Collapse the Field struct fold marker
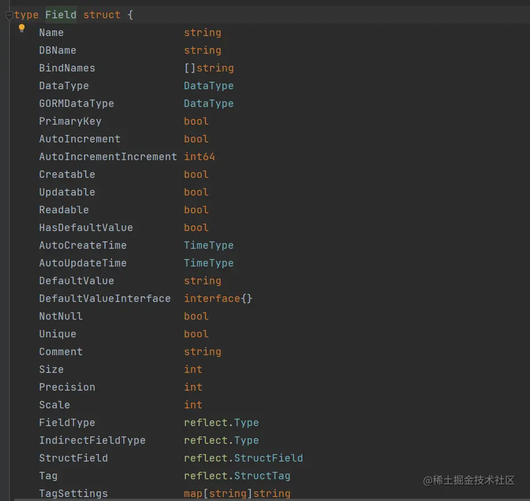This screenshot has width=530, height=501. 9,15
